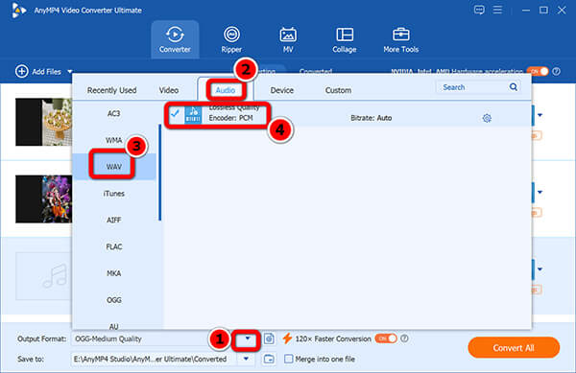576x373 pixels.
Task: Switch to Device tab
Action: pyautogui.click(x=281, y=90)
